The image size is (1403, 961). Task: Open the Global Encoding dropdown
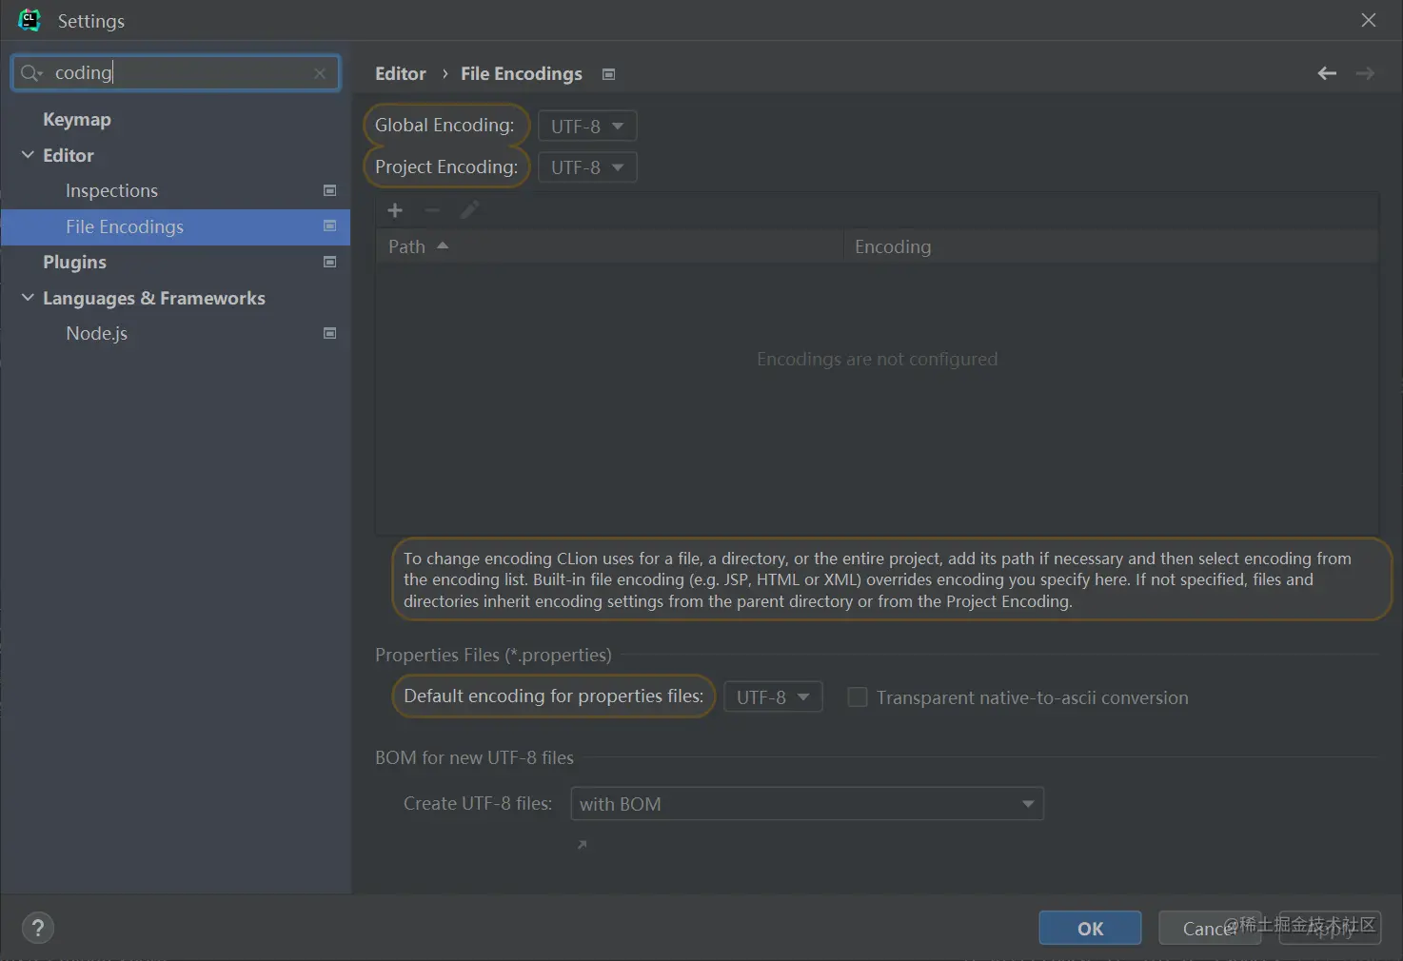coord(587,126)
